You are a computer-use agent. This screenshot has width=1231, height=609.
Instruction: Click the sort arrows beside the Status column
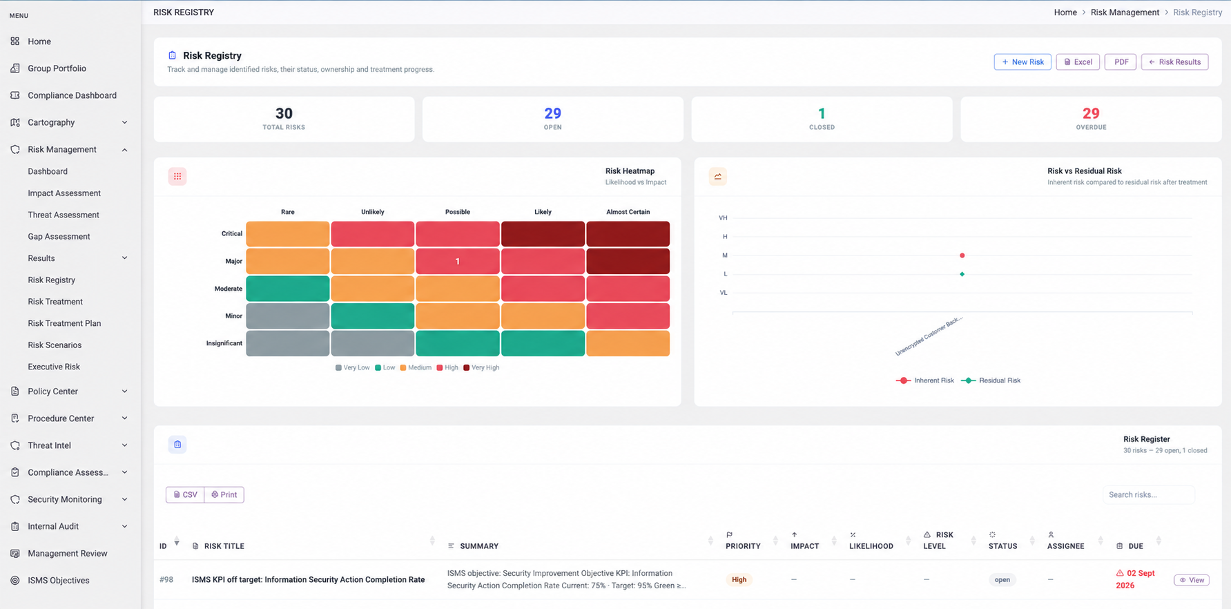coord(1032,541)
